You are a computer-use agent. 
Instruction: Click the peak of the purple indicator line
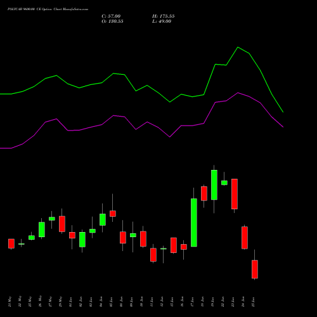(238, 93)
